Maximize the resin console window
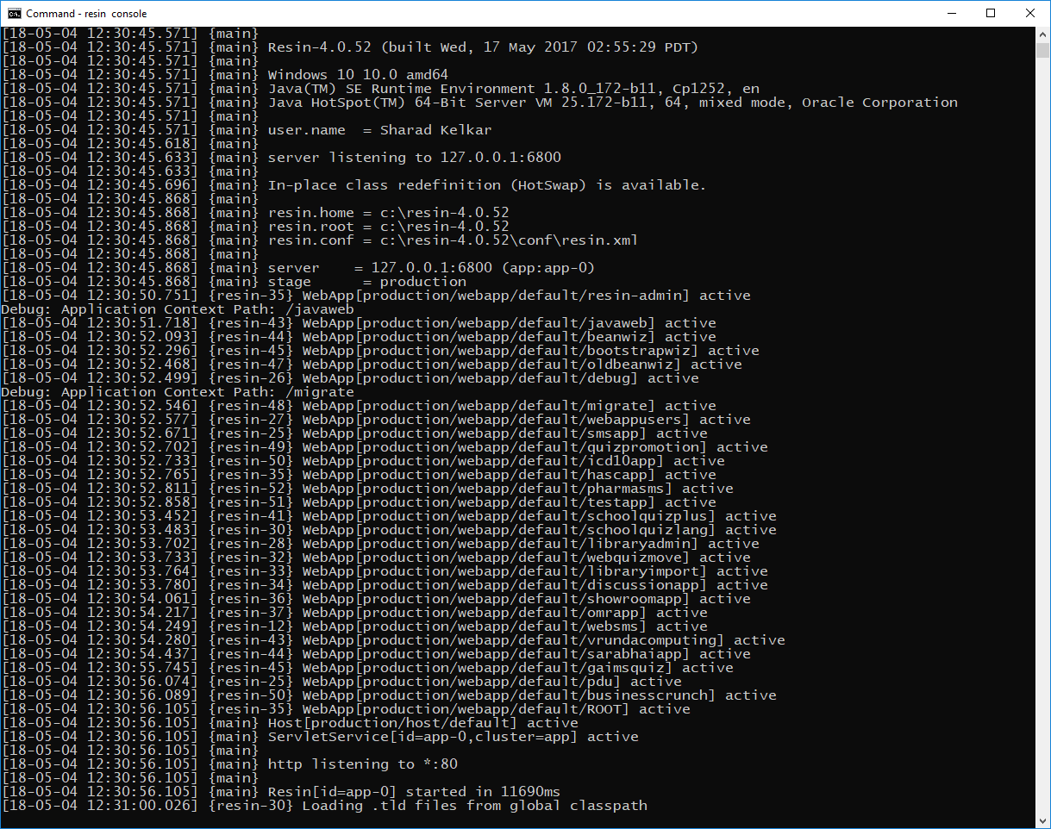Viewport: 1051px width, 829px height. [x=991, y=14]
